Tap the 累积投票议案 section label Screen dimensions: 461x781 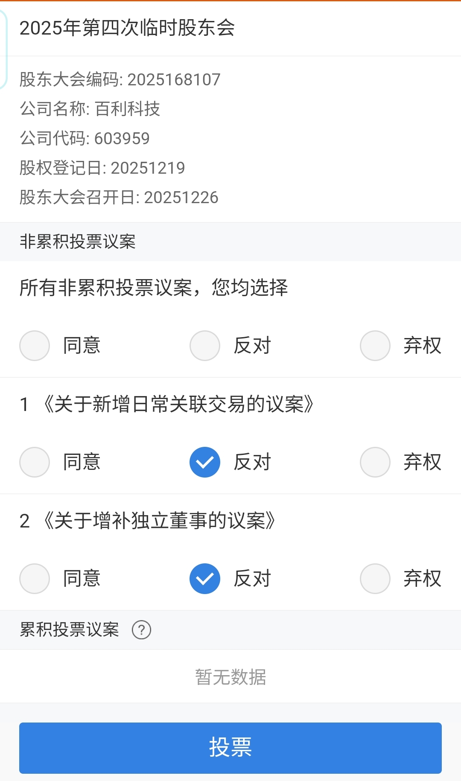pyautogui.click(x=70, y=630)
